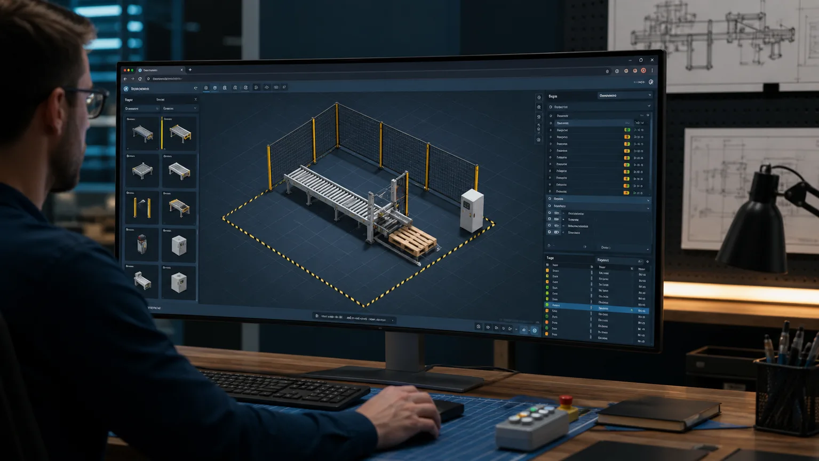Click the browser forward arrow
Viewport: 819px width, 461px height.
pyautogui.click(x=133, y=79)
